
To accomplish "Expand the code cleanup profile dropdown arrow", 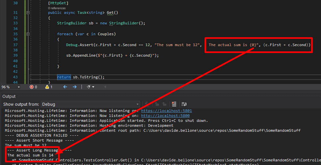I will click(x=94, y=87).
